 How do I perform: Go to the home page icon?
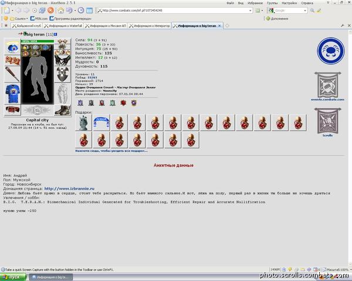point(60,11)
